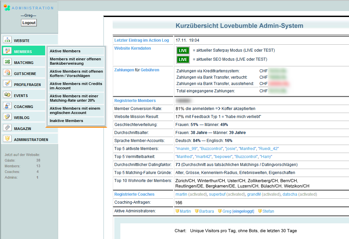
Task: Toggle the SEO LIVE mode indicator
Action: 183,60
